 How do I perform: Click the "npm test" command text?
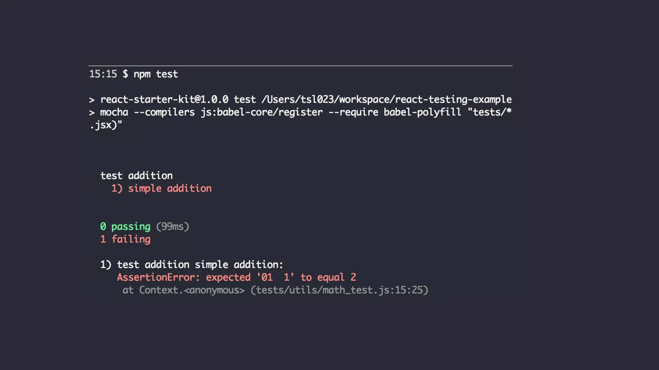156,74
